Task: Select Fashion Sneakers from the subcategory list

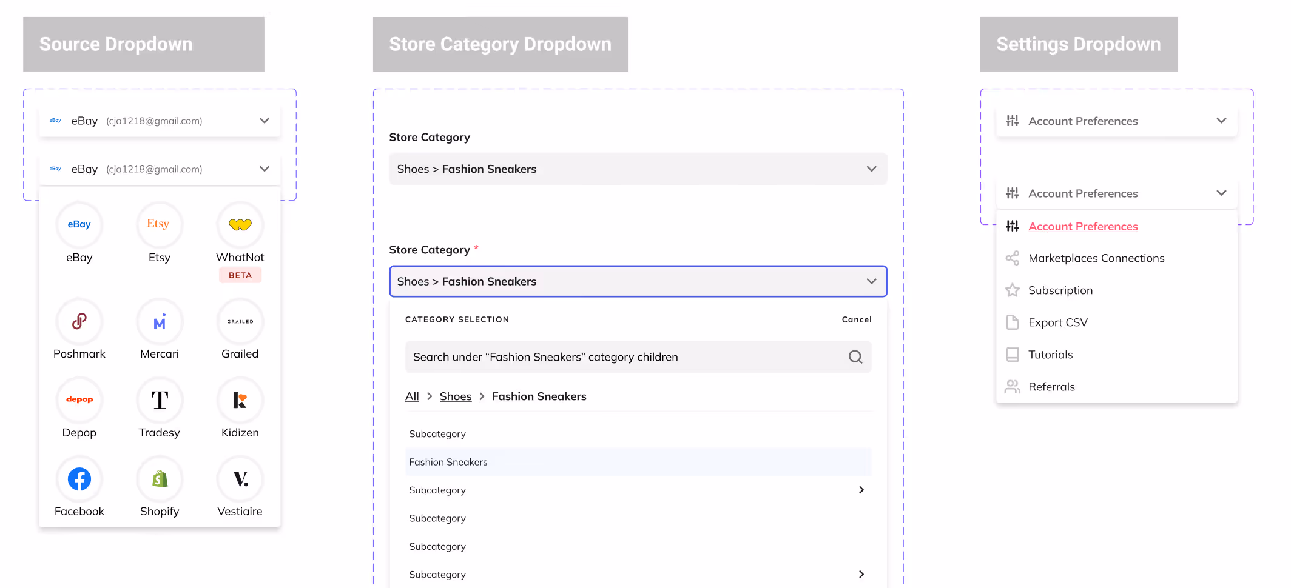Action: 448,461
